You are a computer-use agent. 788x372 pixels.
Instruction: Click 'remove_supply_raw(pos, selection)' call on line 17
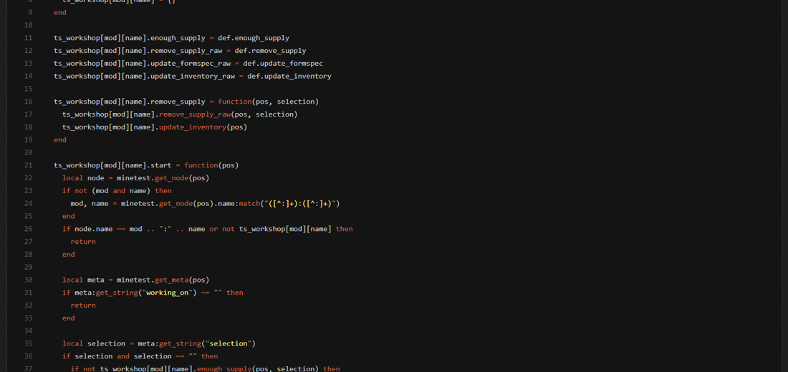click(228, 114)
